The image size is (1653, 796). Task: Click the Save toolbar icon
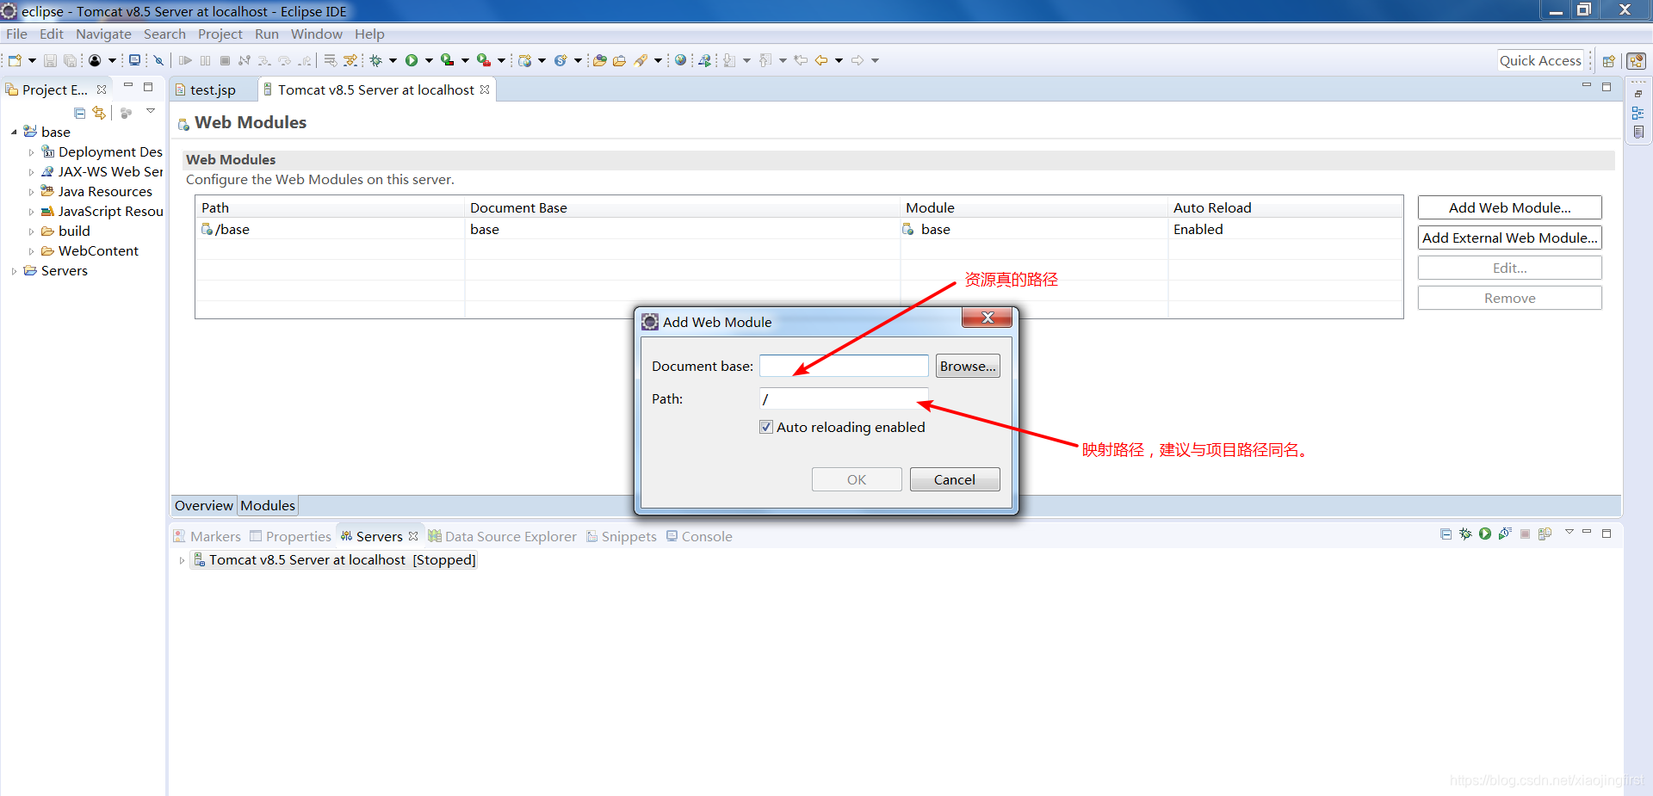[x=50, y=60]
